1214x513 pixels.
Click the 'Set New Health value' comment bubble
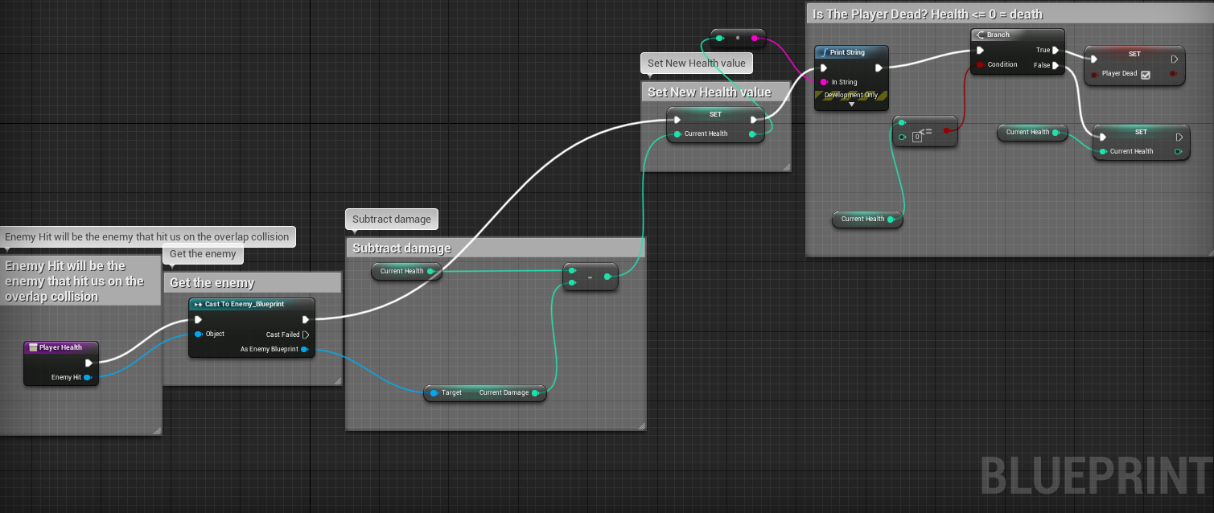point(697,63)
